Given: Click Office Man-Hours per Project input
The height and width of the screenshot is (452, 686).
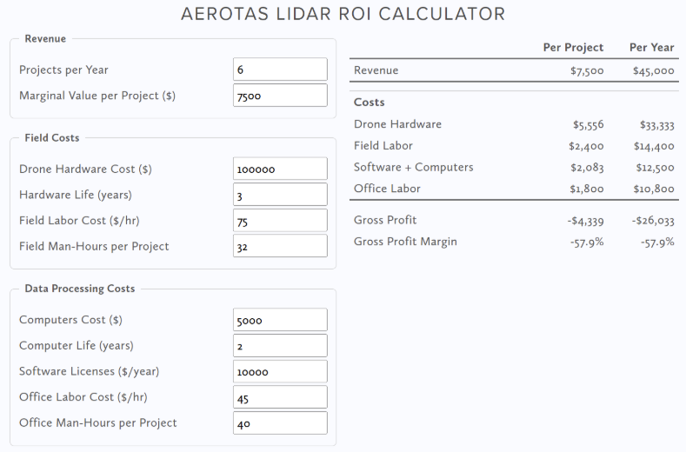Looking at the screenshot, I should [280, 423].
